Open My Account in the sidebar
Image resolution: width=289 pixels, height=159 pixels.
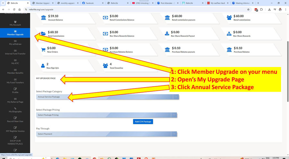pyautogui.click(x=15, y=23)
